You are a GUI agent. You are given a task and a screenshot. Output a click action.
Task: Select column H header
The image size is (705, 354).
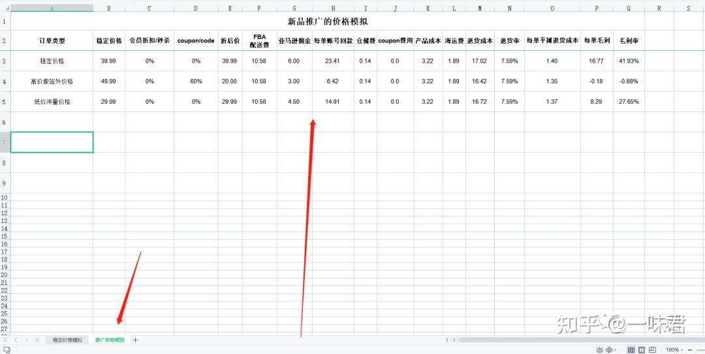tap(333, 8)
